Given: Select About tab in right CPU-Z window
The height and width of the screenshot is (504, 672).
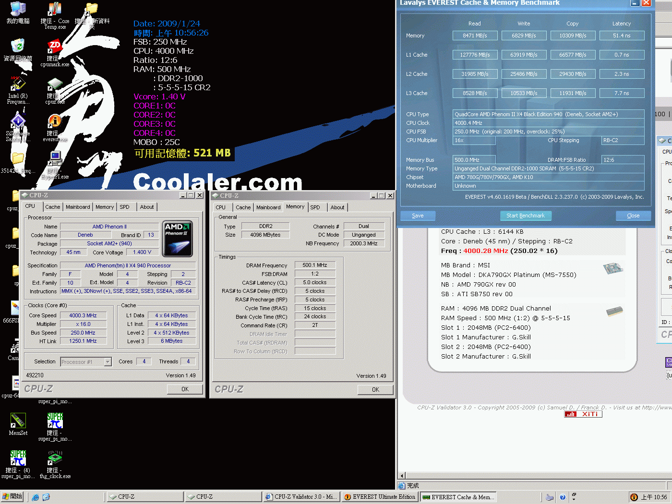Looking at the screenshot, I should coord(337,208).
